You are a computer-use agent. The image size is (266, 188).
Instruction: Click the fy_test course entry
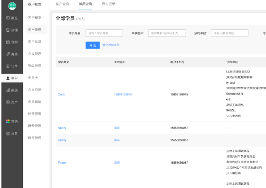pos(230,83)
